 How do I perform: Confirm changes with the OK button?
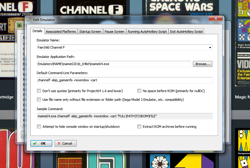41,143
